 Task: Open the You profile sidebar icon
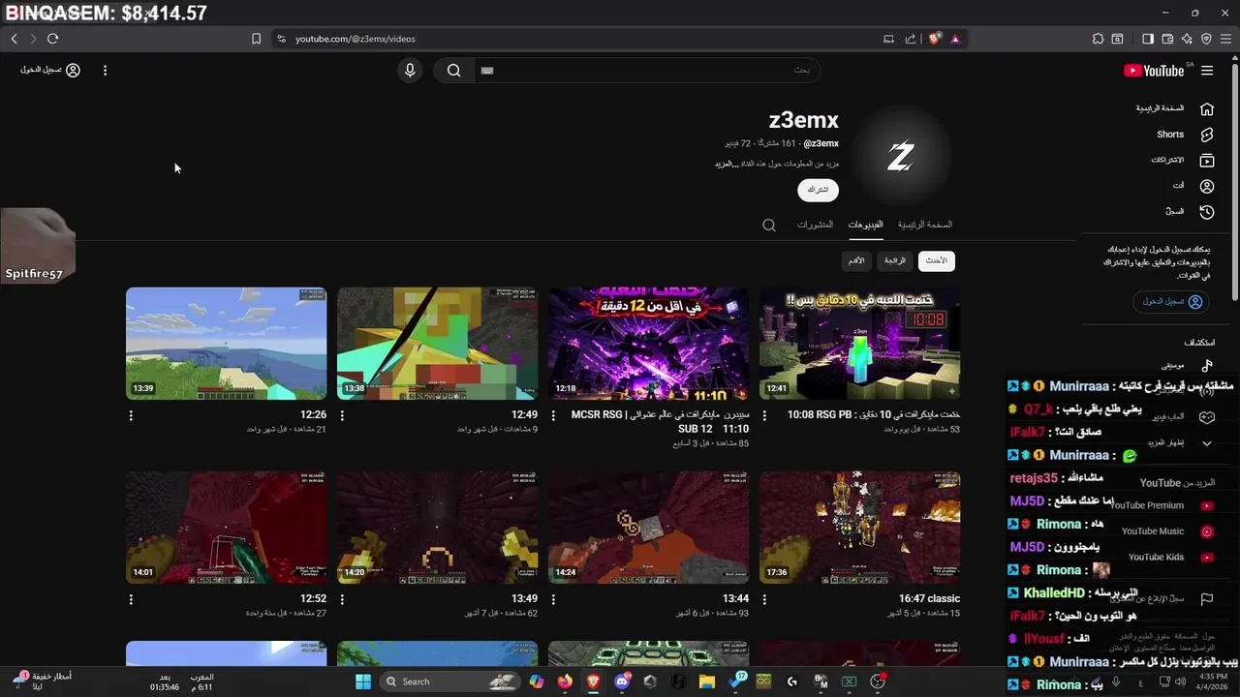pos(1207,186)
